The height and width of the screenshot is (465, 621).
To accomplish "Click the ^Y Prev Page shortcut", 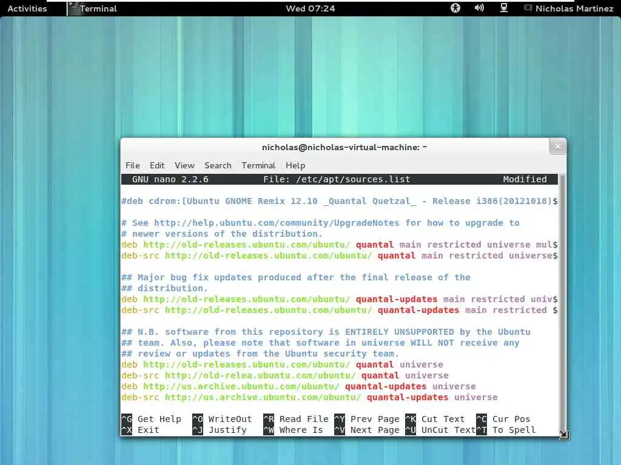I will 367,419.
